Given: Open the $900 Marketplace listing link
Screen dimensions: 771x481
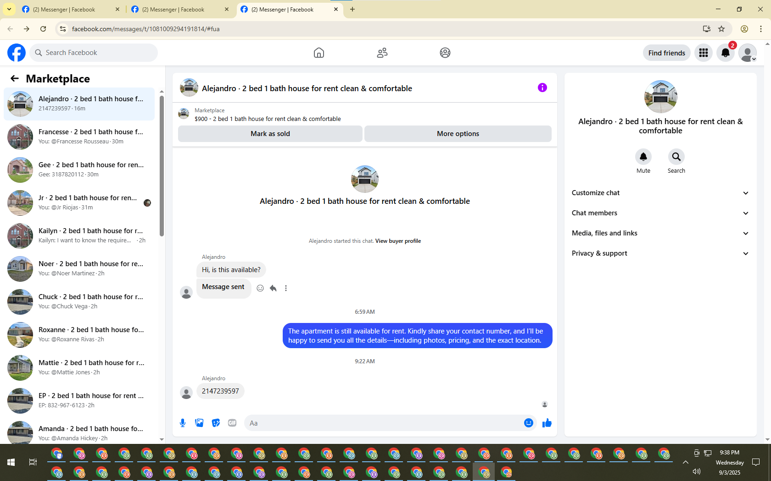Looking at the screenshot, I should (268, 119).
